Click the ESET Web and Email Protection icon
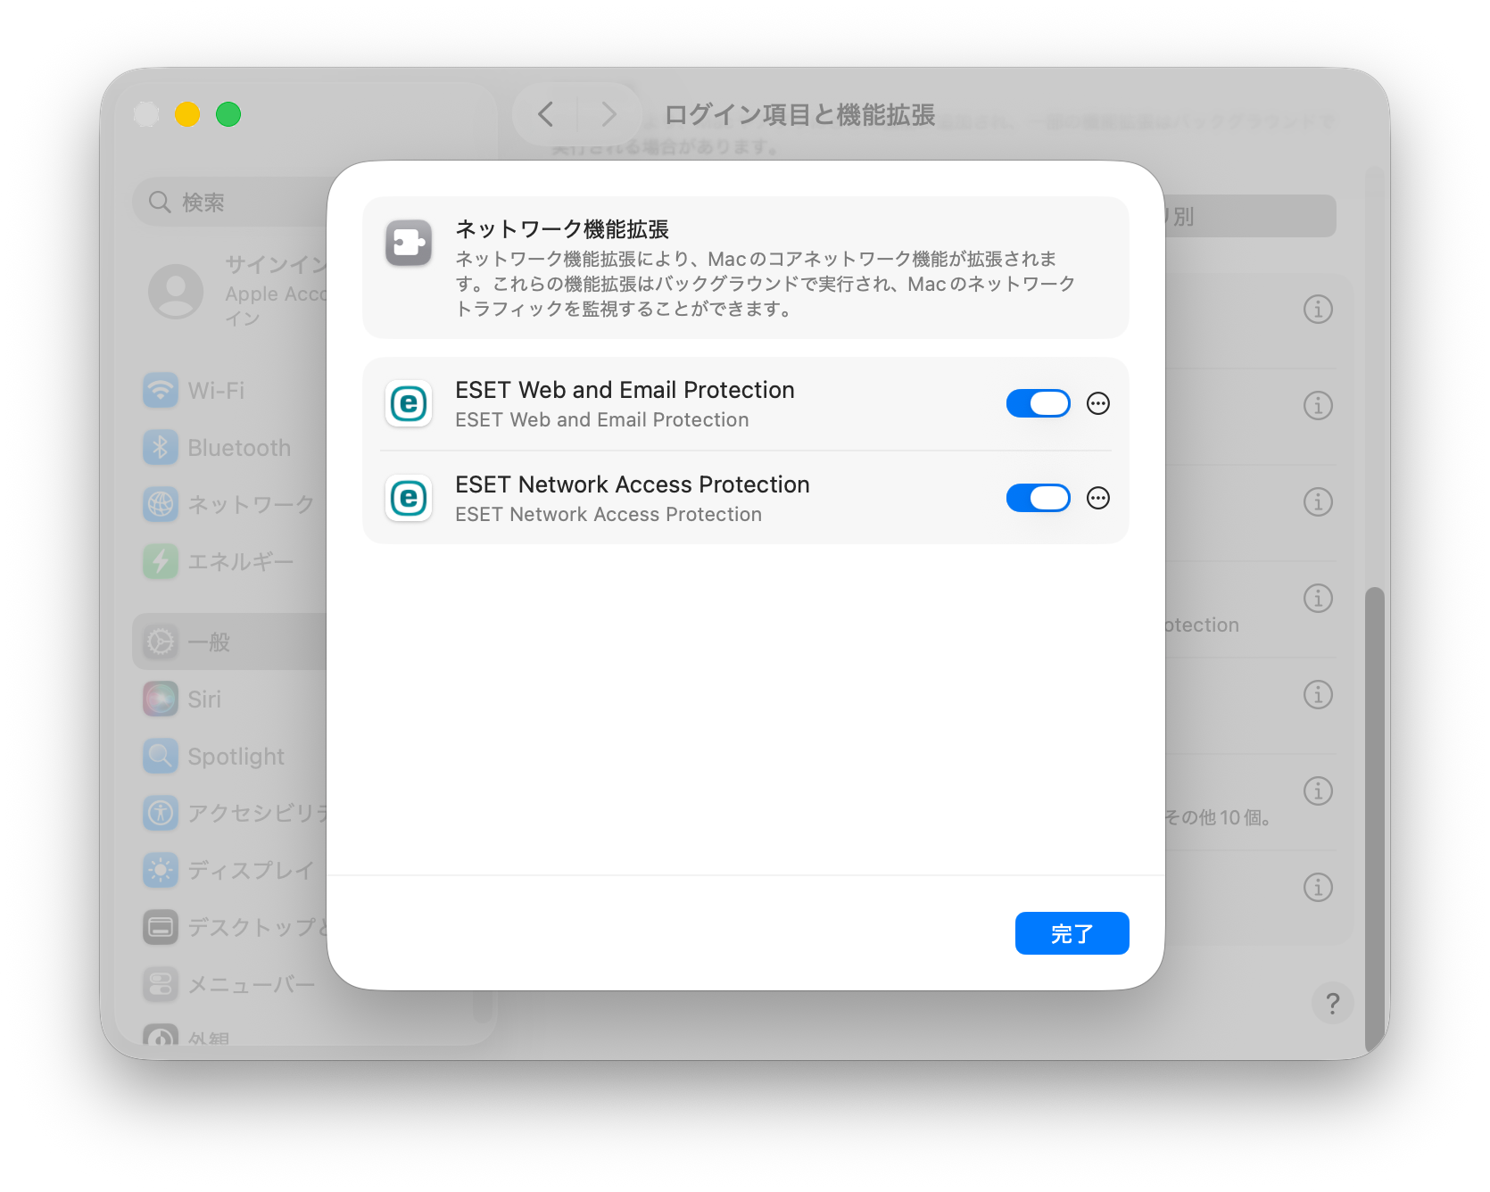This screenshot has width=1490, height=1192. [409, 404]
